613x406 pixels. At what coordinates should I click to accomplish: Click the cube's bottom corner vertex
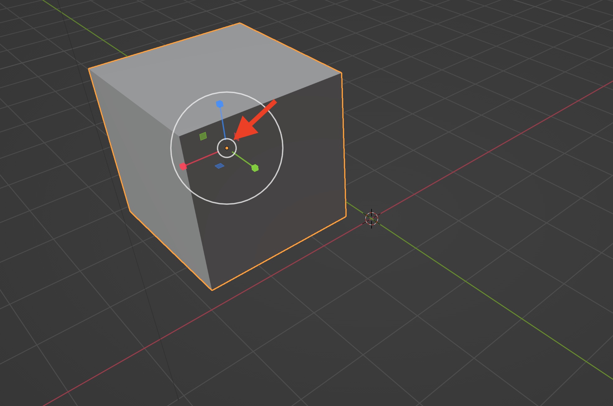[x=212, y=290]
